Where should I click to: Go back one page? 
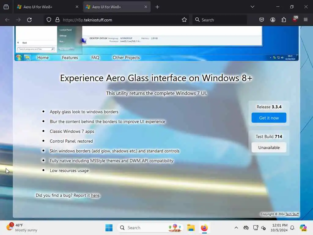[7, 20]
